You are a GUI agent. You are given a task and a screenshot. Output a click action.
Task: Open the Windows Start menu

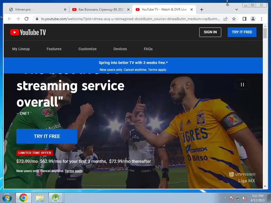tap(7, 198)
